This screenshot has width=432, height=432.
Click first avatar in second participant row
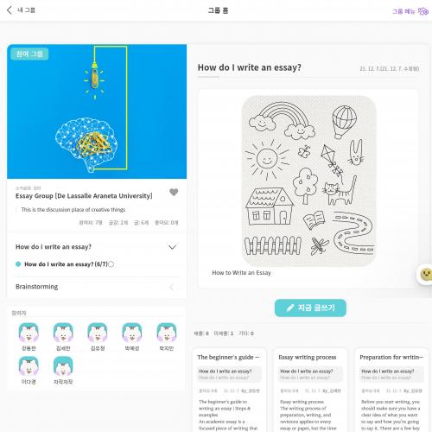tap(29, 366)
